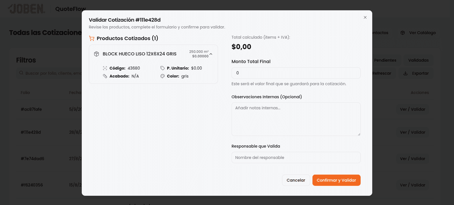Screen dimensions: 454x205
Task: Close the Validar Cotización dialog
Action: click(365, 17)
